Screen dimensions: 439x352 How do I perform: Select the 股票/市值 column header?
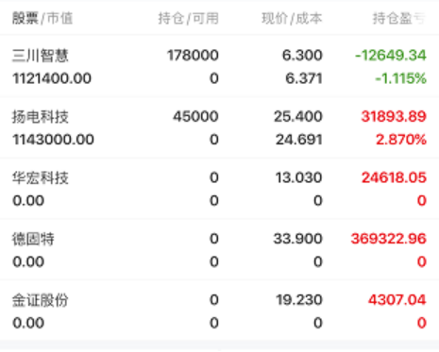point(42,18)
